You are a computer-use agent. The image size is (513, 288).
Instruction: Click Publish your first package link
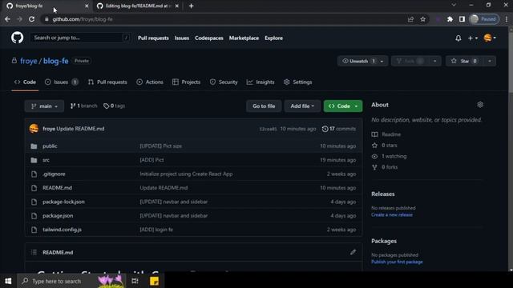pyautogui.click(x=397, y=262)
